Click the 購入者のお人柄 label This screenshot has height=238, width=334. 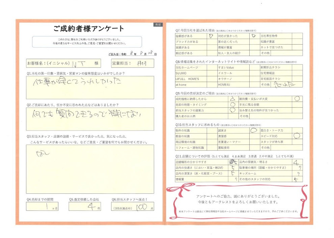185,116
